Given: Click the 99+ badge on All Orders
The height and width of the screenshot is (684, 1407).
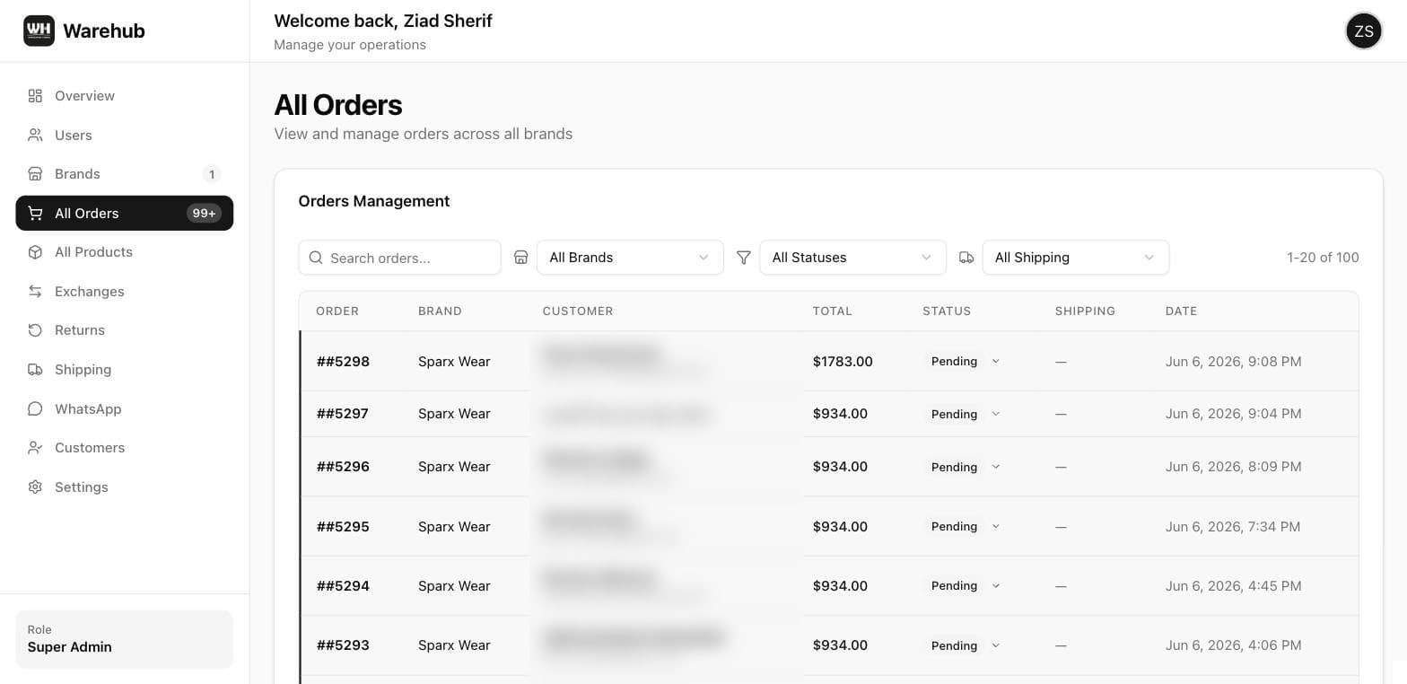Looking at the screenshot, I should click(x=204, y=213).
